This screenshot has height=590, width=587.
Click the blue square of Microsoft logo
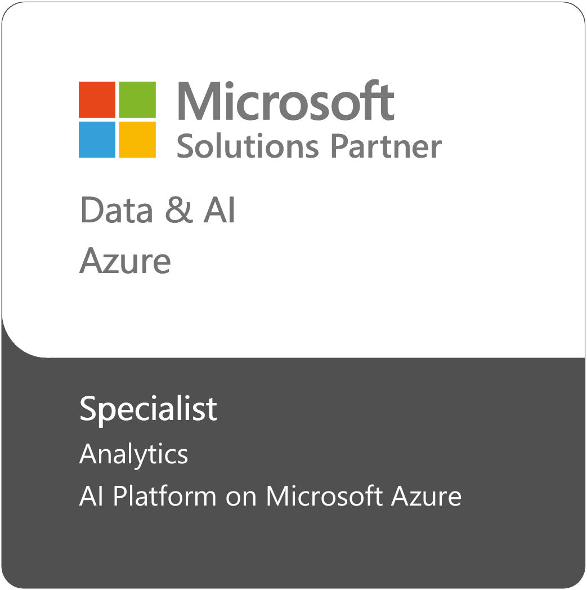click(97, 140)
